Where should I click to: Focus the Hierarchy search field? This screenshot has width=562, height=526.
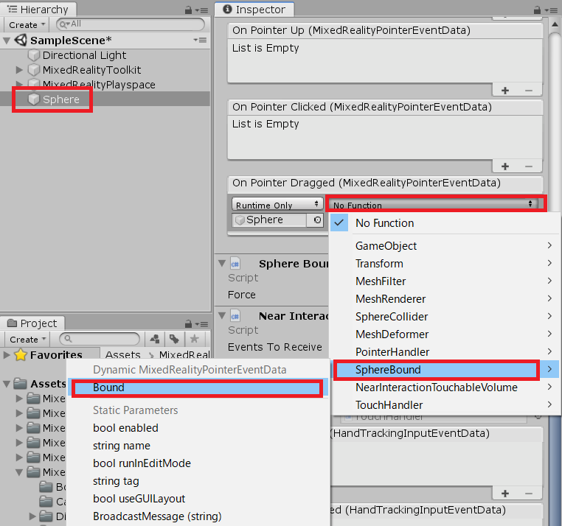click(x=131, y=24)
